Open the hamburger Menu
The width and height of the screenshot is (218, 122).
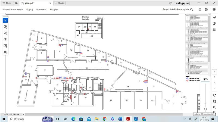pyautogui.click(x=7, y=3)
